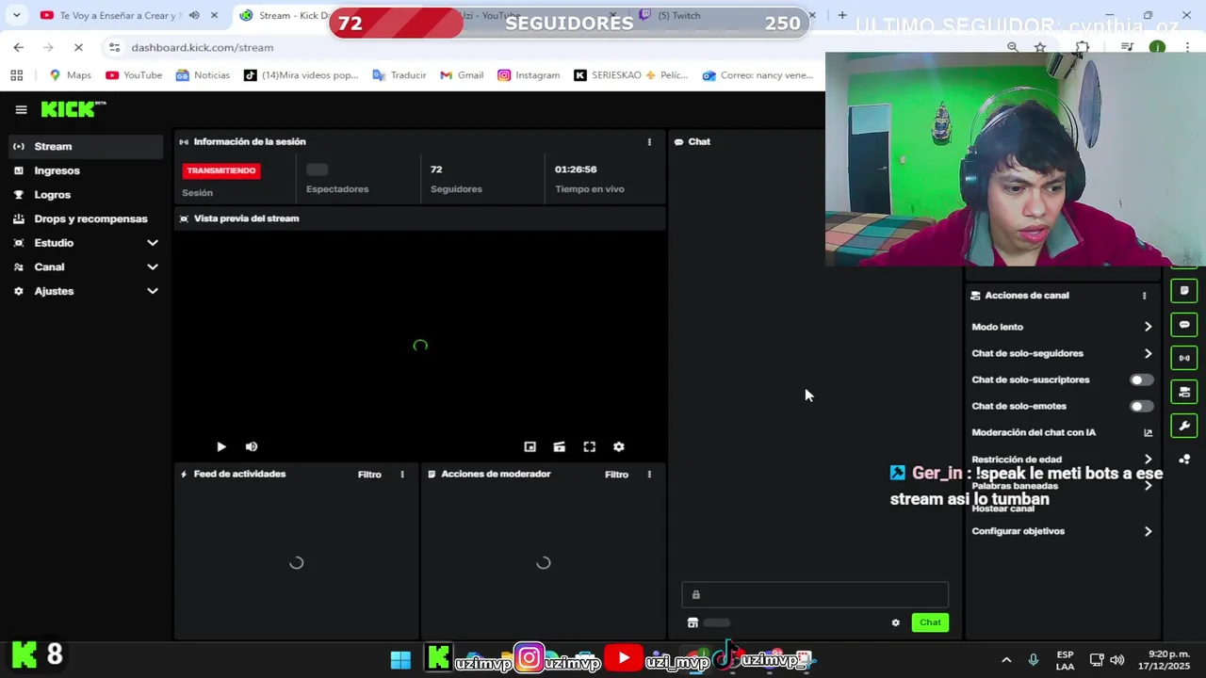Open the Chrome apps grid in the bookmarks bar
Image resolution: width=1206 pixels, height=678 pixels.
16,75
